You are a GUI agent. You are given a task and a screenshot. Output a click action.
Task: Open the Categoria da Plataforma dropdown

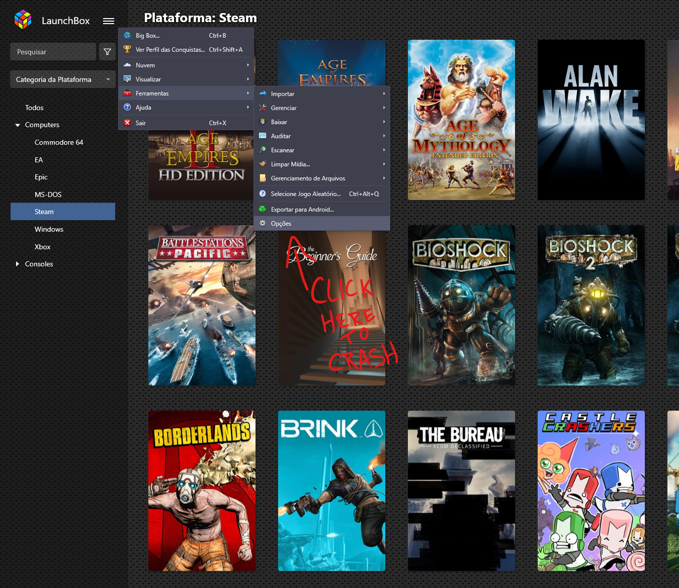63,79
